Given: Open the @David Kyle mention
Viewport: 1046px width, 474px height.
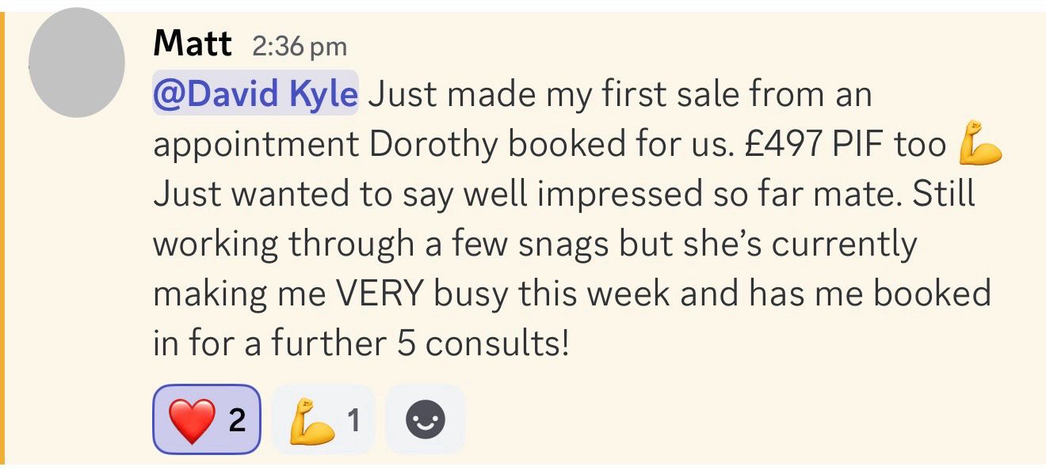Looking at the screenshot, I should [x=255, y=95].
